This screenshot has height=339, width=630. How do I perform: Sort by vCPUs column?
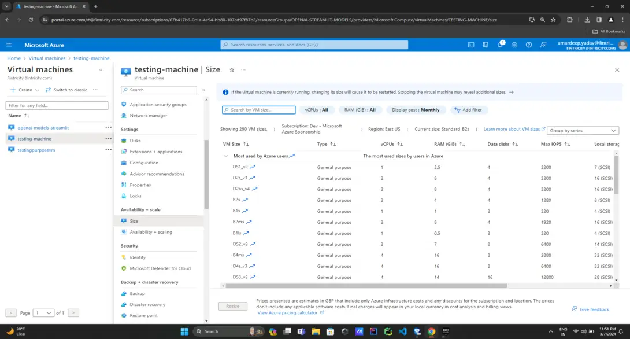click(391, 144)
